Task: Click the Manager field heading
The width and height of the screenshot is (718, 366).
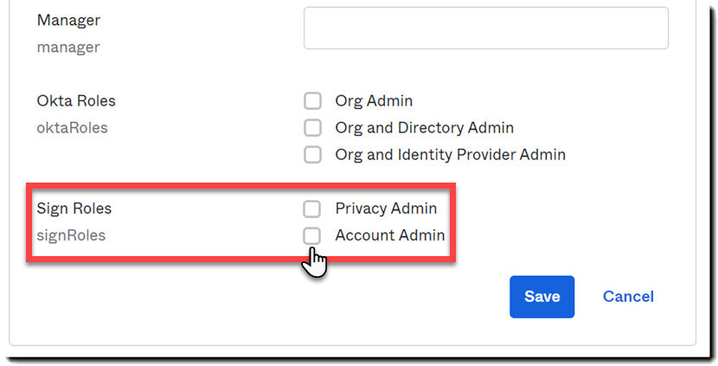Action: [68, 19]
